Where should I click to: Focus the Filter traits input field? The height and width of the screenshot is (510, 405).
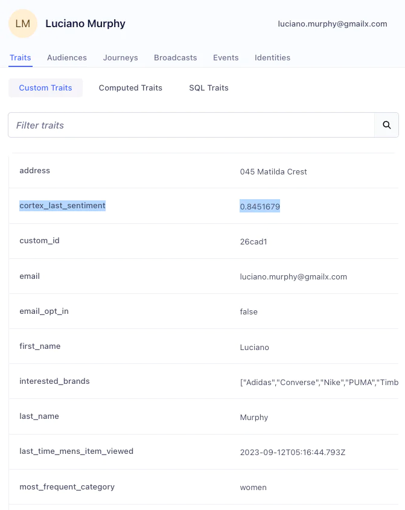pyautogui.click(x=191, y=125)
